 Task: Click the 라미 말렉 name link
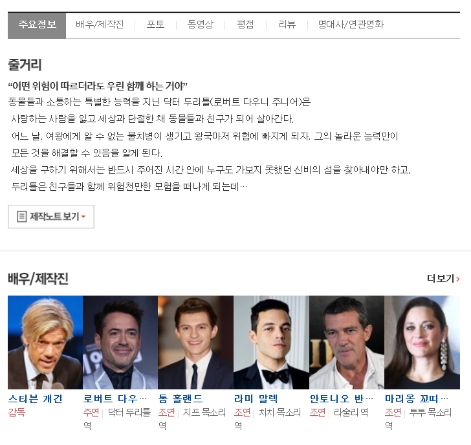tap(256, 398)
